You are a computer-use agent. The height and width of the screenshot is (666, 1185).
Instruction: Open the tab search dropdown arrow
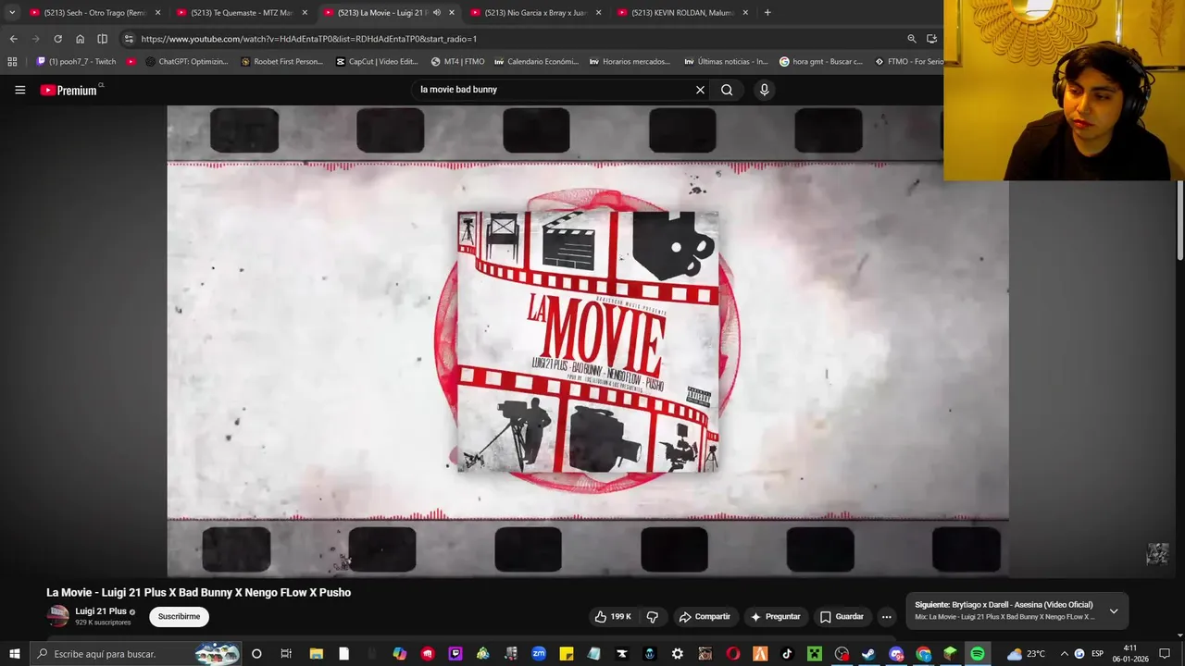(x=12, y=13)
